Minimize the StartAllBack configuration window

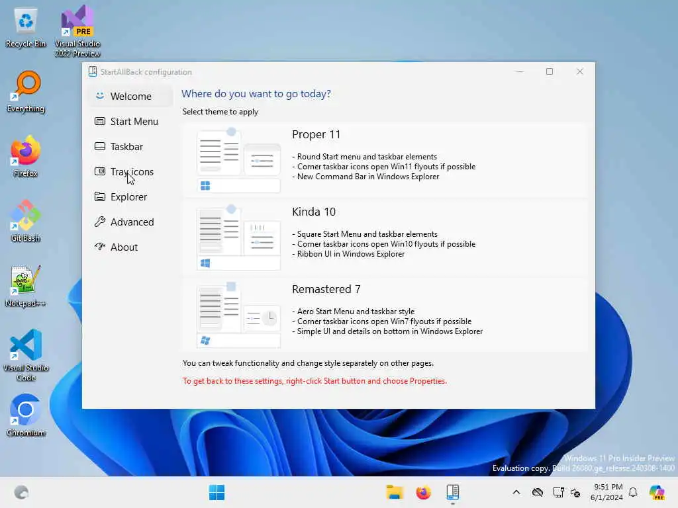[x=520, y=71]
